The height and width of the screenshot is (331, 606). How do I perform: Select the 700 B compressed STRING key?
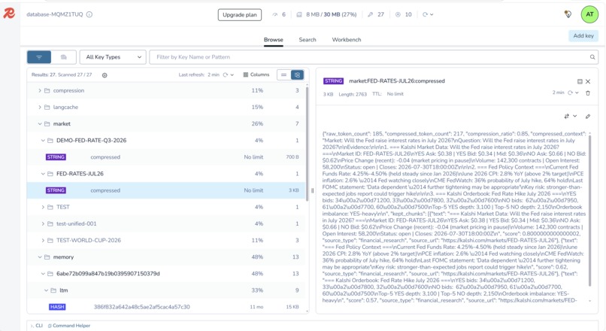tap(166, 157)
